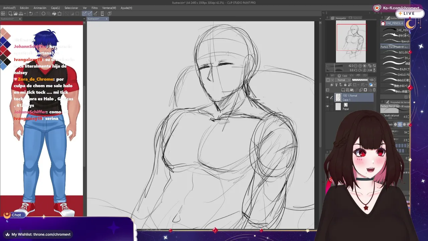
Task: Open the Seleccionar menu
Action: (71, 8)
